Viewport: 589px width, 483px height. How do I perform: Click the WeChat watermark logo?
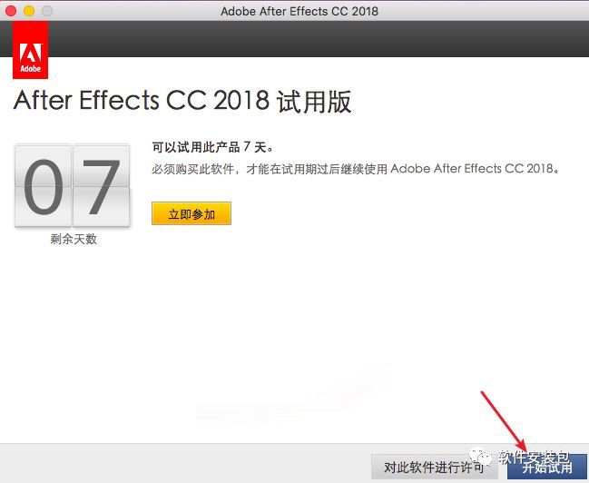click(480, 458)
